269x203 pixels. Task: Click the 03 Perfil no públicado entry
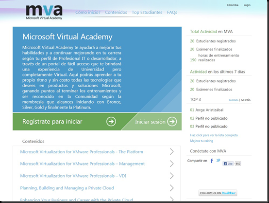[209, 126]
